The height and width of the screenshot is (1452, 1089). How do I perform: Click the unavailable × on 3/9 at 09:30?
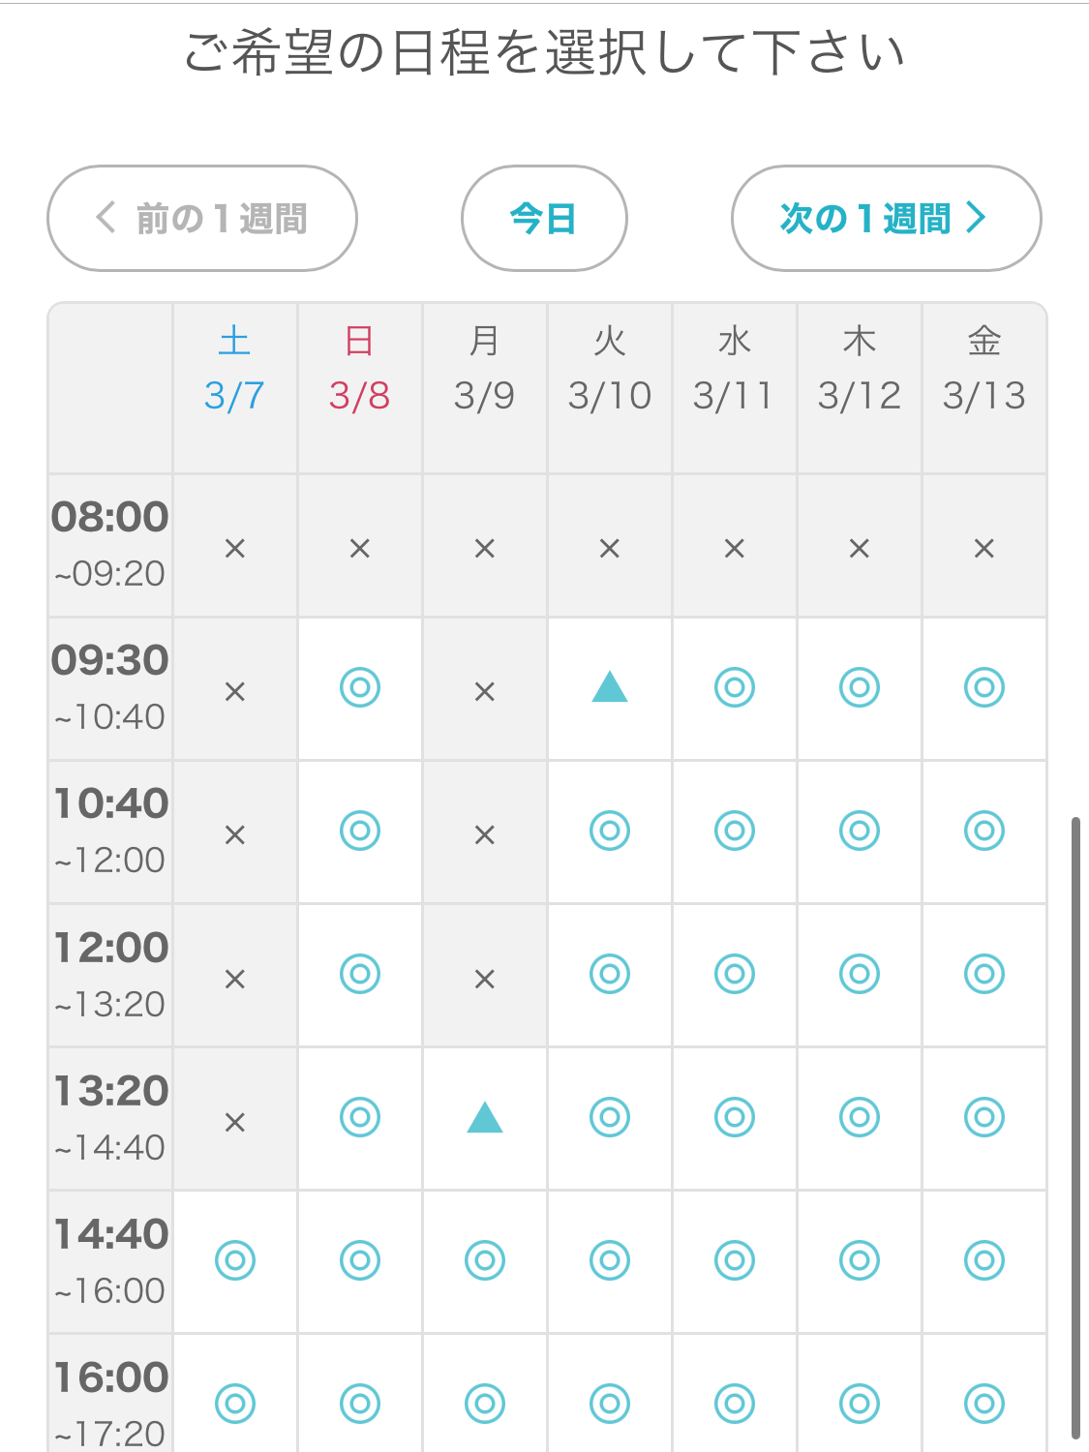[x=485, y=691]
